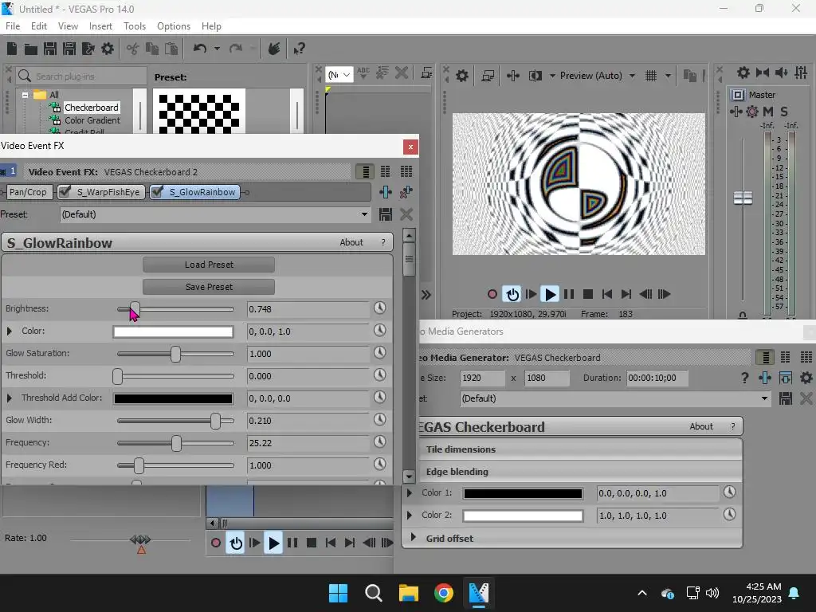Toggle Loop Playback in timeline transport
Screen dimensions: 816x612
[x=236, y=543]
